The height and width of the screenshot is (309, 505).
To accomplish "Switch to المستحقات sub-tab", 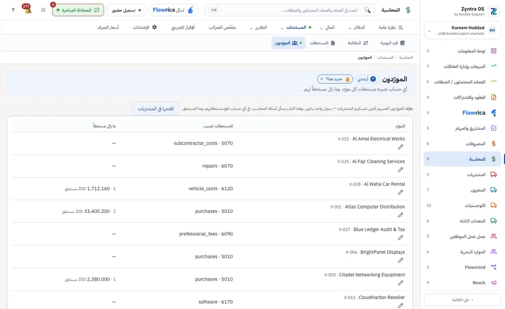I will point(322,43).
